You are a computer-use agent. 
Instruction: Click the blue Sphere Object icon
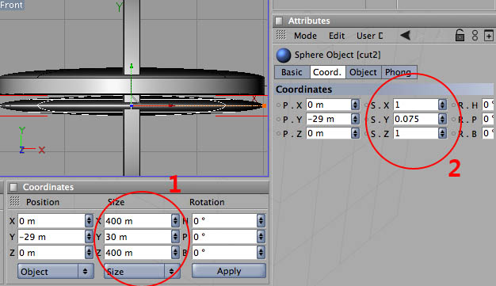pos(284,55)
